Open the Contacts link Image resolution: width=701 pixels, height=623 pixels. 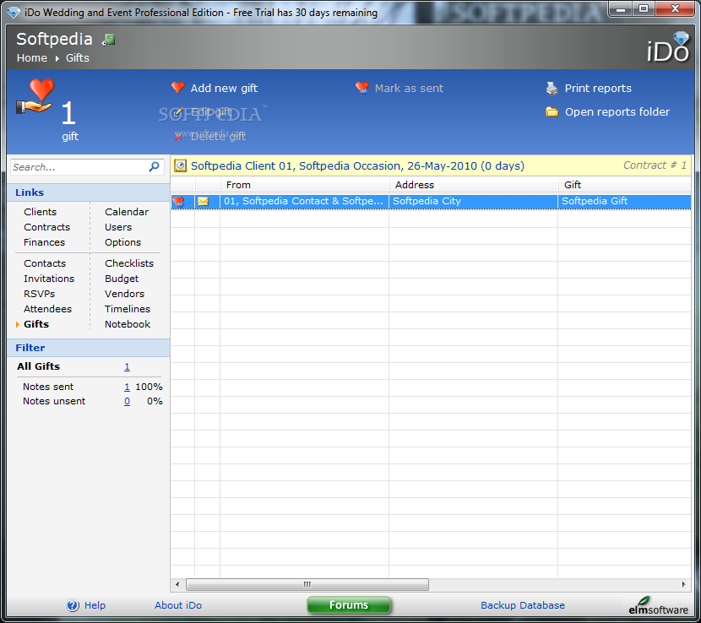click(45, 263)
